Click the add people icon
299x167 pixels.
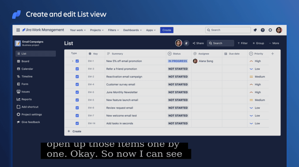[x=186, y=43]
